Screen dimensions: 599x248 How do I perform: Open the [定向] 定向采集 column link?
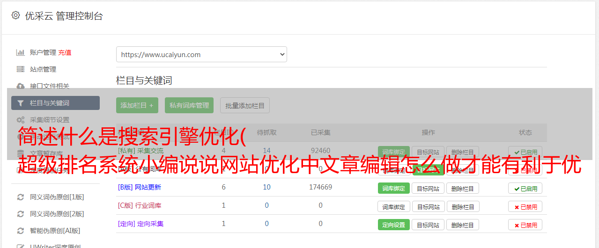(x=141, y=224)
